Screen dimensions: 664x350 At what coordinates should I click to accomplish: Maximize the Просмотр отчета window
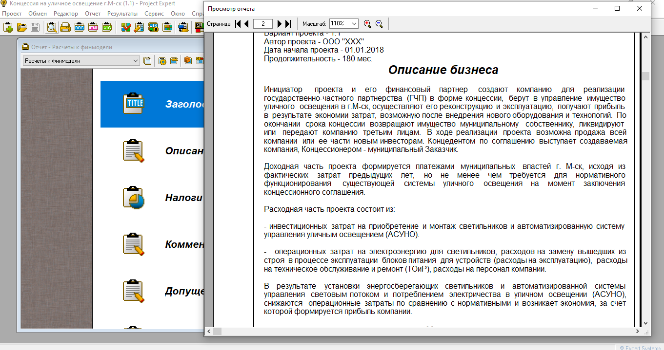pos(617,8)
